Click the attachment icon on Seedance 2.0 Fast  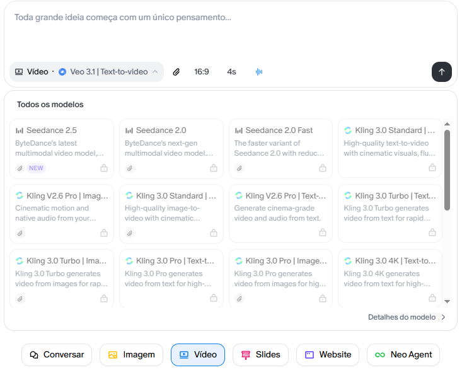click(240, 168)
